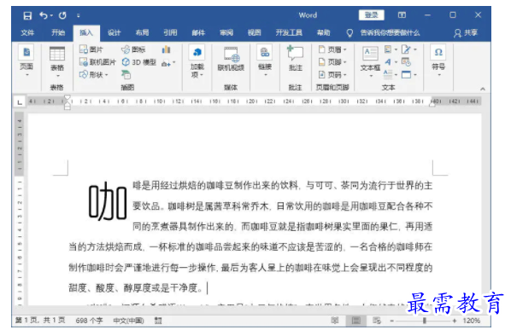This screenshot has width=511, height=330.
Task: Collapse the ribbon with the chevron
Action: tap(483, 89)
